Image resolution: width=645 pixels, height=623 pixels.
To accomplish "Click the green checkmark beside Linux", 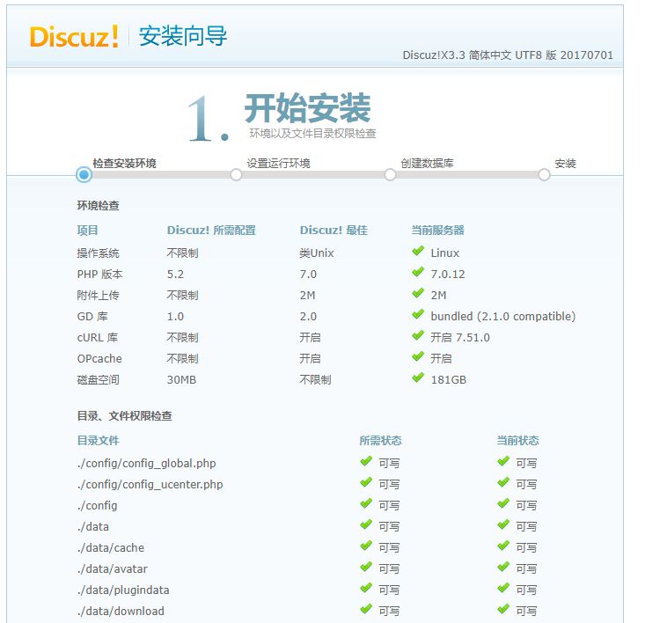I will coord(418,252).
